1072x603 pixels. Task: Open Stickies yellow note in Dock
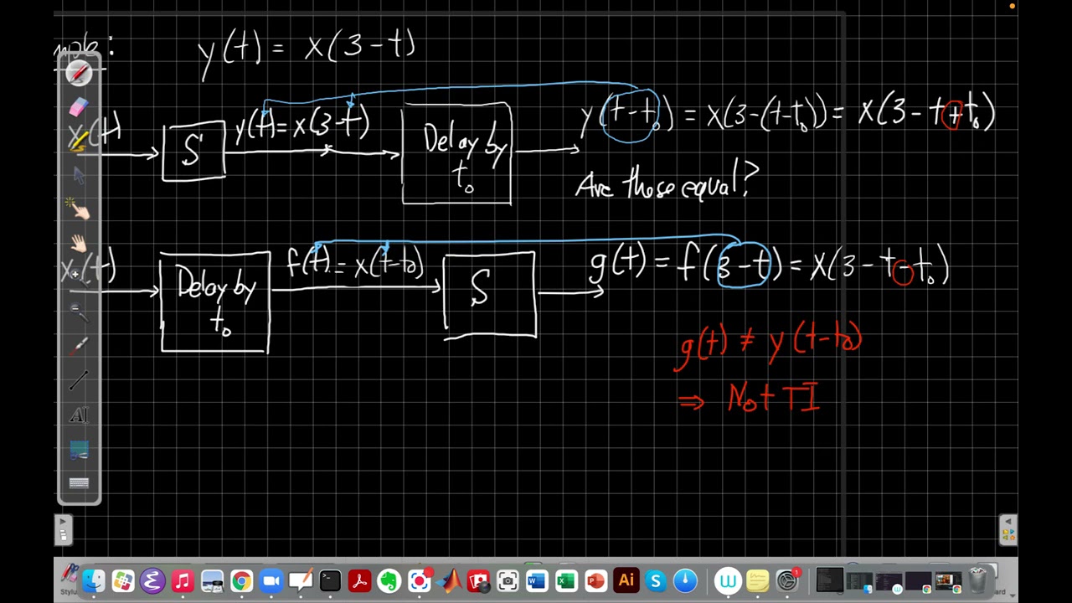pyautogui.click(x=757, y=580)
